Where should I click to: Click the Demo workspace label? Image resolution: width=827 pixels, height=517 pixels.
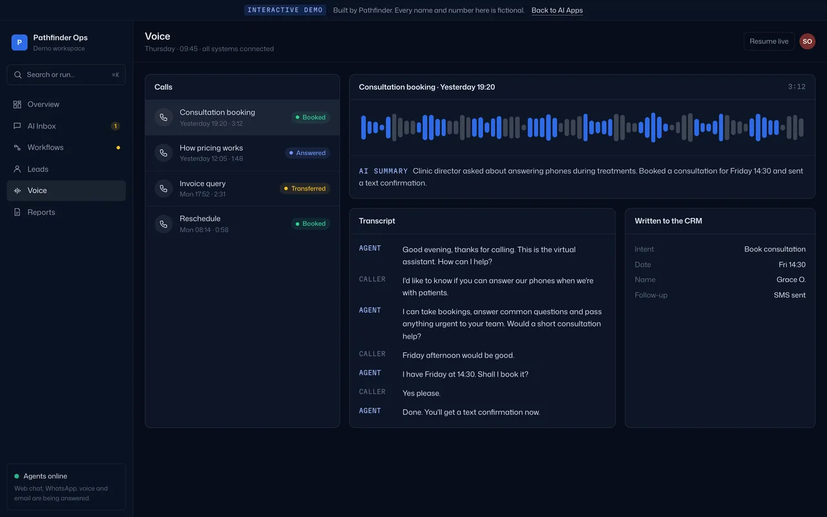pos(59,48)
